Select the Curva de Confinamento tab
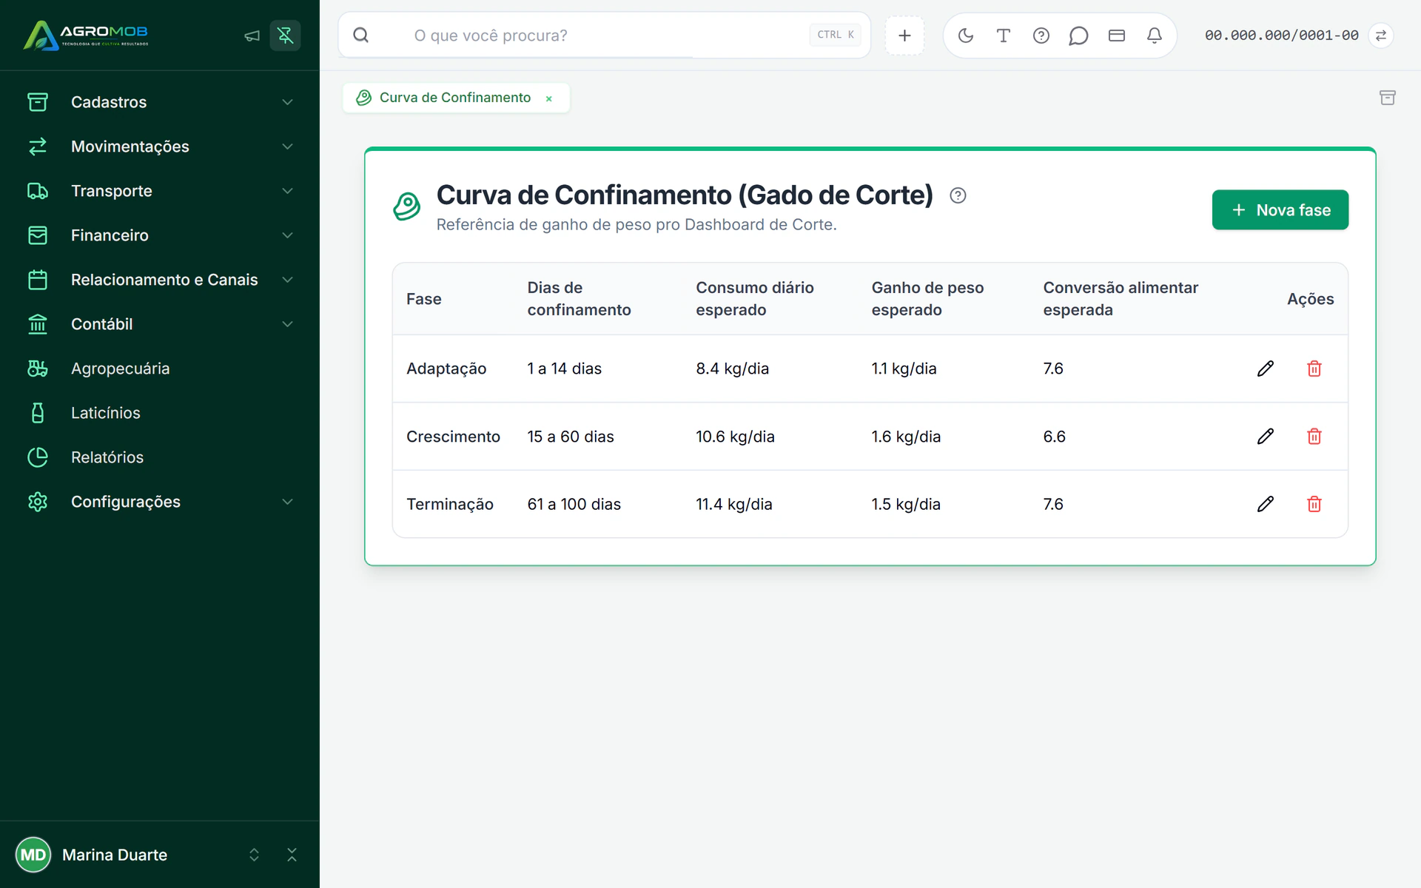The image size is (1421, 888). pos(455,98)
